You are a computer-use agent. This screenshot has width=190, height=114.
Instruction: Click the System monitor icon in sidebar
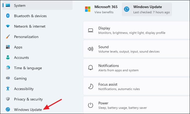[8, 5]
